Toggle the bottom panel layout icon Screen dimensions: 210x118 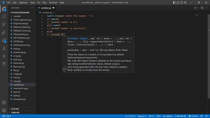pos(178,3)
